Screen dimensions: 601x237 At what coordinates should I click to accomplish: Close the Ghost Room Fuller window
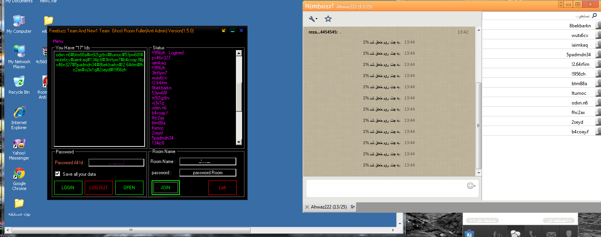pos(241,31)
